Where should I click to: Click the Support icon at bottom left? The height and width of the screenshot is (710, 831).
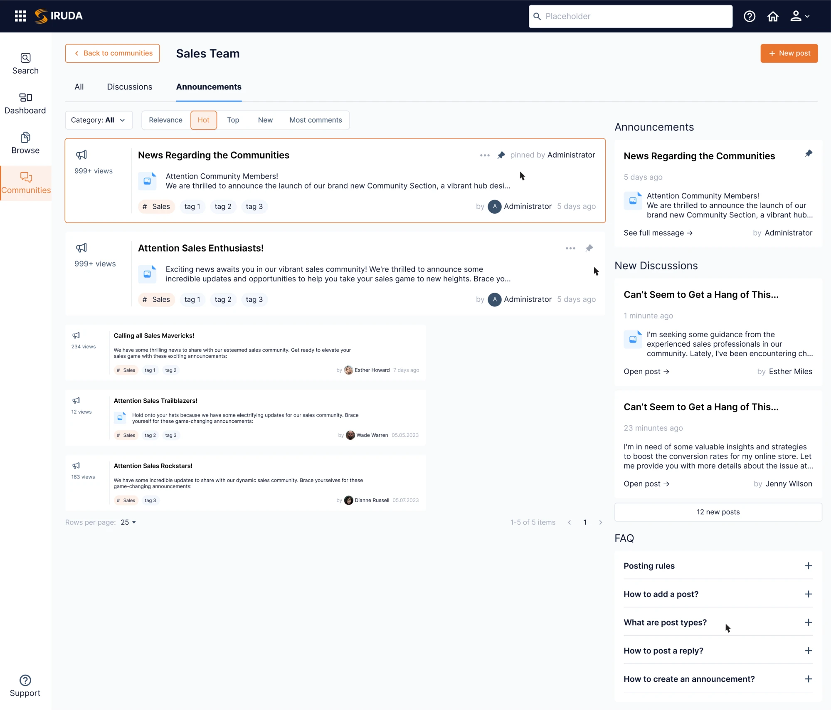(x=25, y=680)
